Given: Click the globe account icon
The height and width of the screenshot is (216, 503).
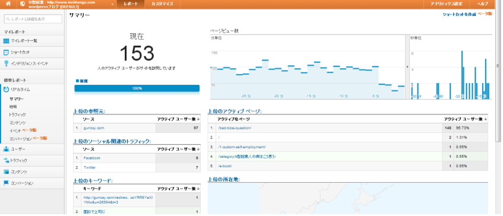Looking at the screenshot, I should click(x=23, y=4).
